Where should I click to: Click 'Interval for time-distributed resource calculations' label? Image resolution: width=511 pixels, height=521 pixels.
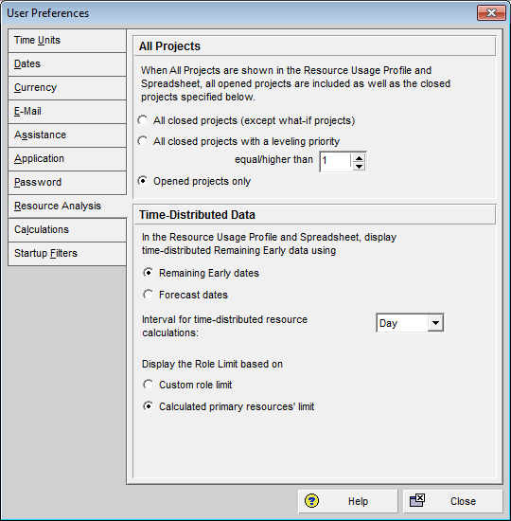point(225,326)
